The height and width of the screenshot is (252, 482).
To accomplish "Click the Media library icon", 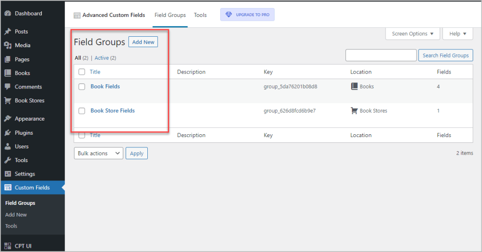I will coord(8,45).
